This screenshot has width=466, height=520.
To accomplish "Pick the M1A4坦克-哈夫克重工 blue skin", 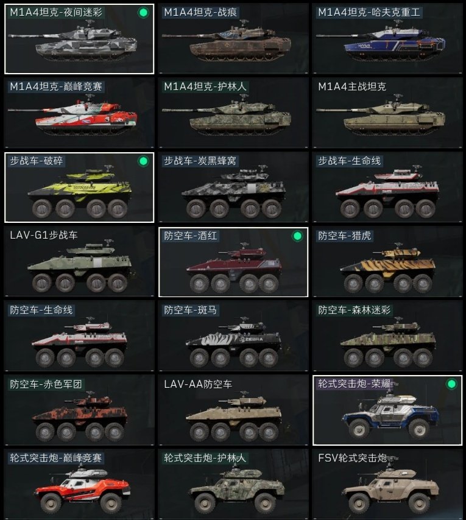I will click(387, 39).
